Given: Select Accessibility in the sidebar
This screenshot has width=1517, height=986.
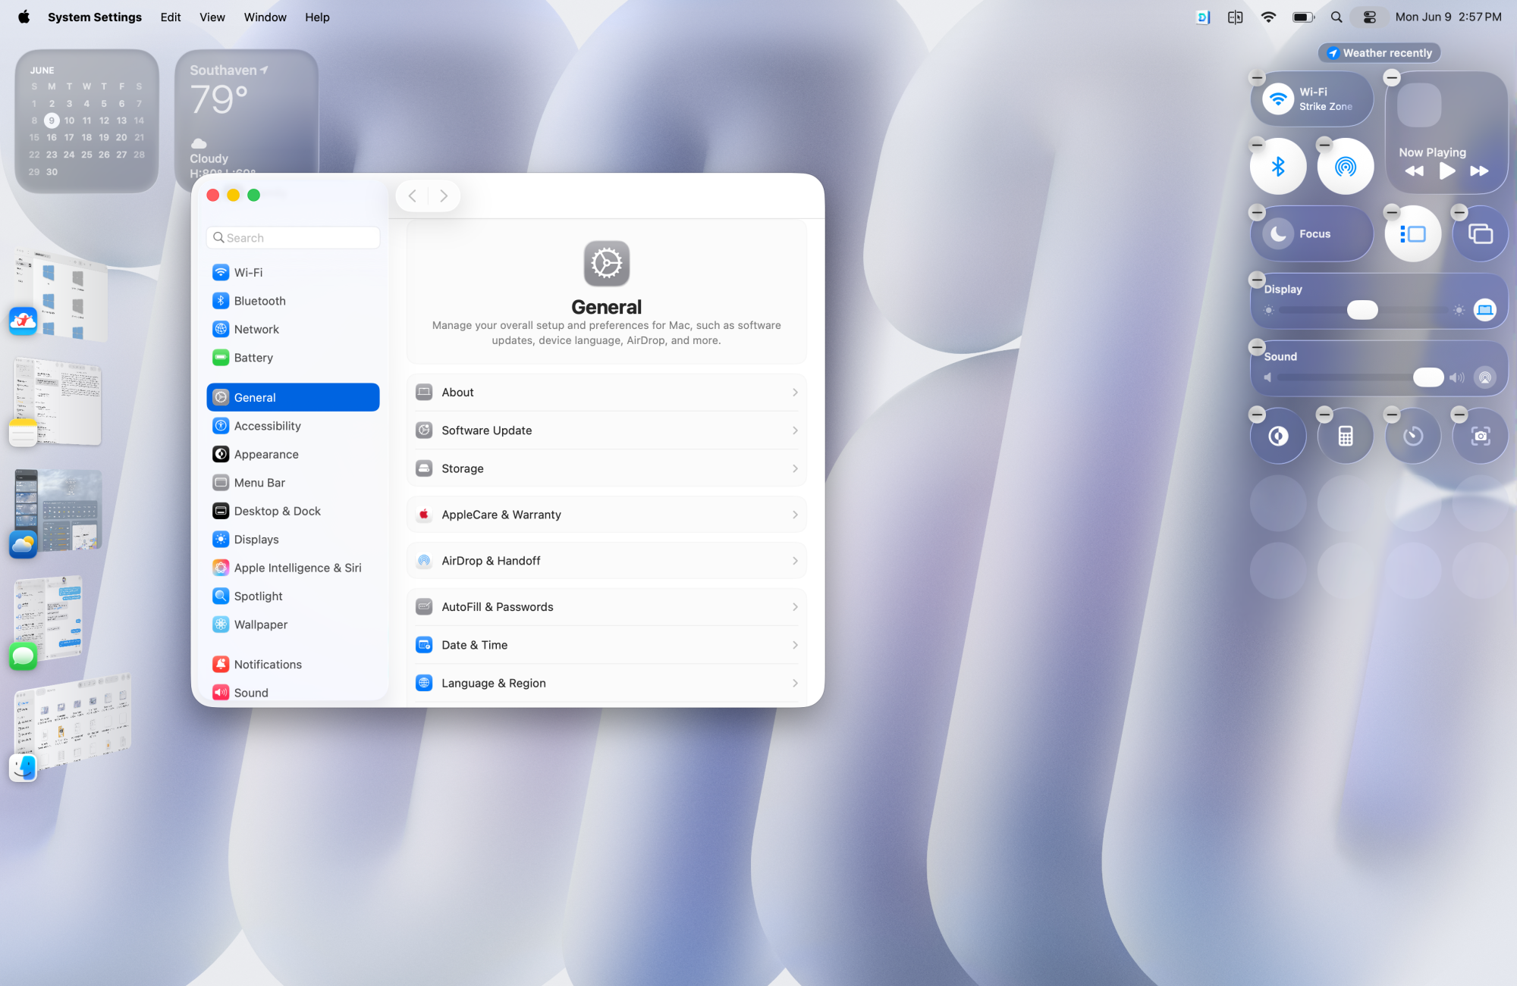Looking at the screenshot, I should [267, 426].
